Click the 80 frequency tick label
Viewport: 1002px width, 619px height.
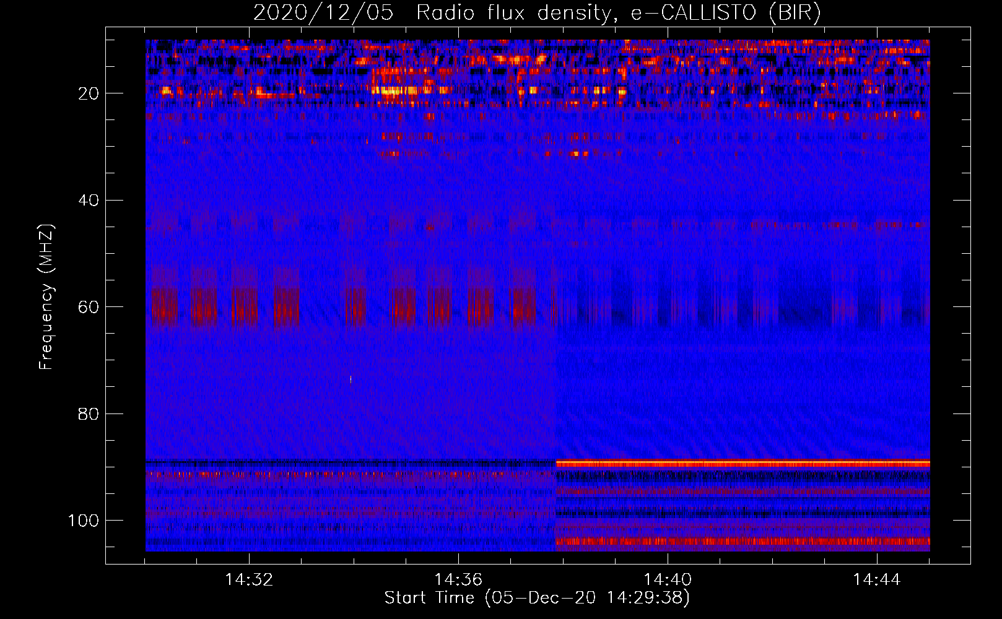pos(89,413)
